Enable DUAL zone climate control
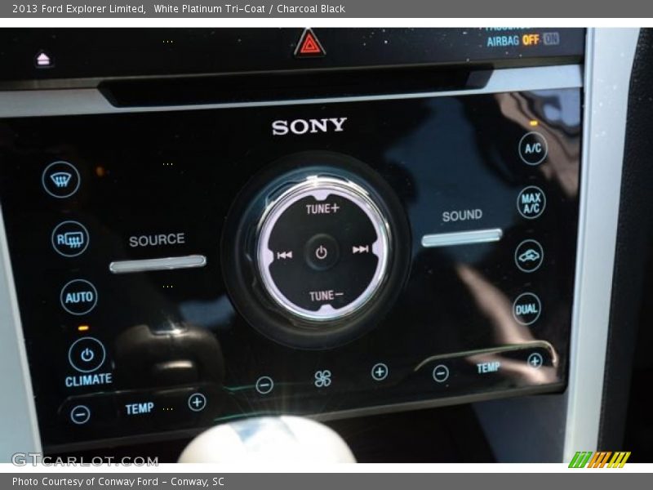Image resolution: width=653 pixels, height=490 pixels. point(526,309)
